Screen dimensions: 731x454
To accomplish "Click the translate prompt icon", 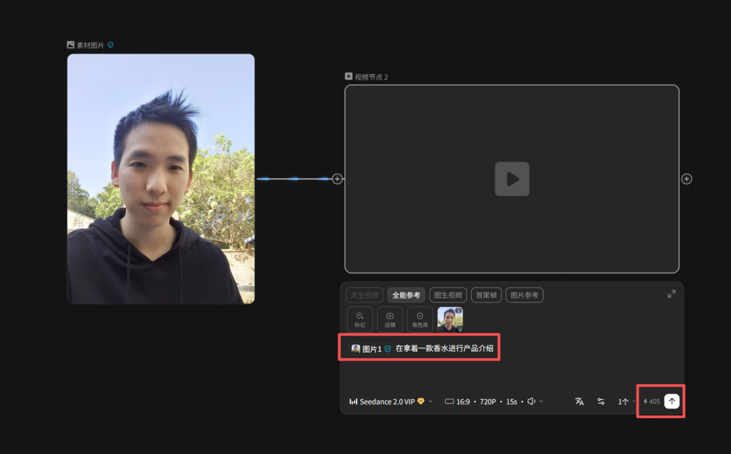I will tap(579, 401).
